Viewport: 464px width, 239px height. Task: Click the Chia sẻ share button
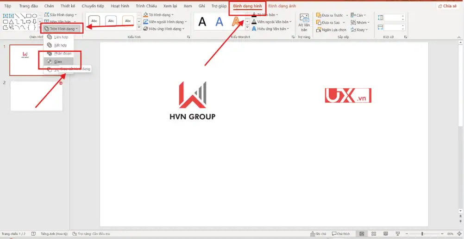(x=447, y=6)
